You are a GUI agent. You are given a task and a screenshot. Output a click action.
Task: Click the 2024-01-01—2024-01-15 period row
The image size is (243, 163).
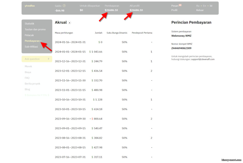pyautogui.click(x=70, y=52)
